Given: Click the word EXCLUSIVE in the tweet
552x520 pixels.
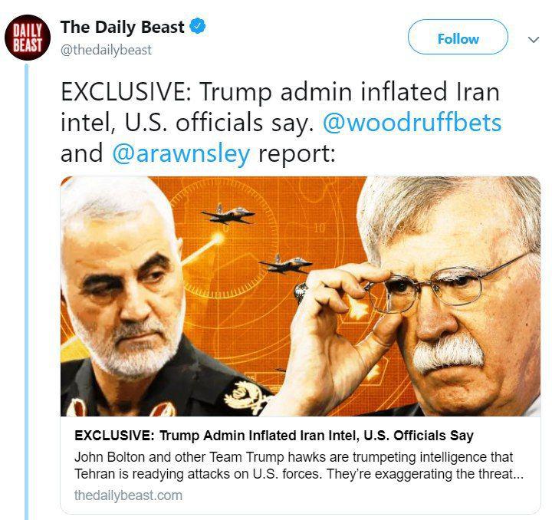Looking at the screenshot, I should pos(125,92).
